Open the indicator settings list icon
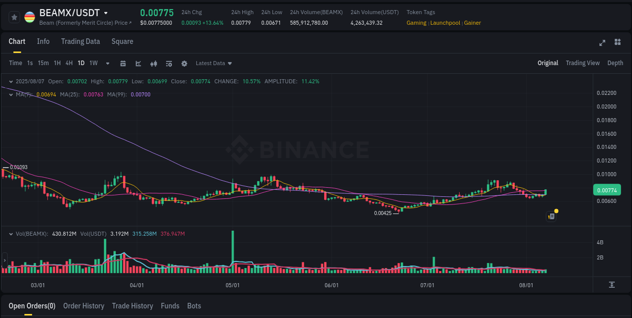This screenshot has height=318, width=632. [169, 63]
